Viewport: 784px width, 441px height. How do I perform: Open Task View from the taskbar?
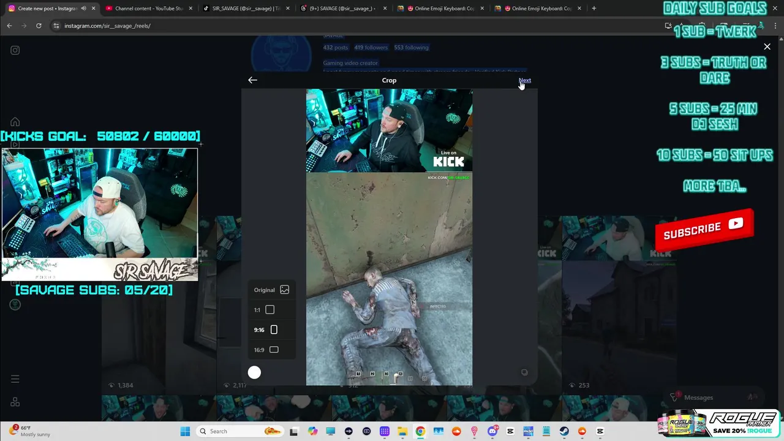coord(294,431)
